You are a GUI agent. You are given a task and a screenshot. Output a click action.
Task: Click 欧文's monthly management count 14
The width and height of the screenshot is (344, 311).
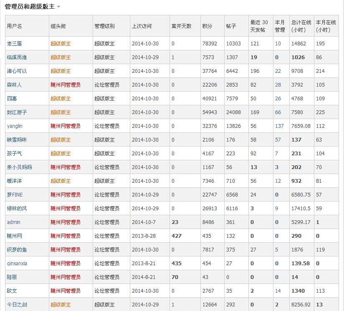point(278,291)
